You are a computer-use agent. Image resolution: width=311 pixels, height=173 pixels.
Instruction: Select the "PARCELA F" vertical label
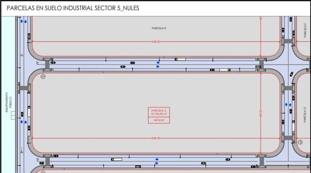(305, 30)
